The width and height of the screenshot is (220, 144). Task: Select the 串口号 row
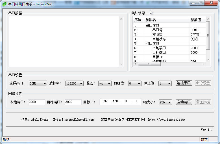tap(169, 30)
